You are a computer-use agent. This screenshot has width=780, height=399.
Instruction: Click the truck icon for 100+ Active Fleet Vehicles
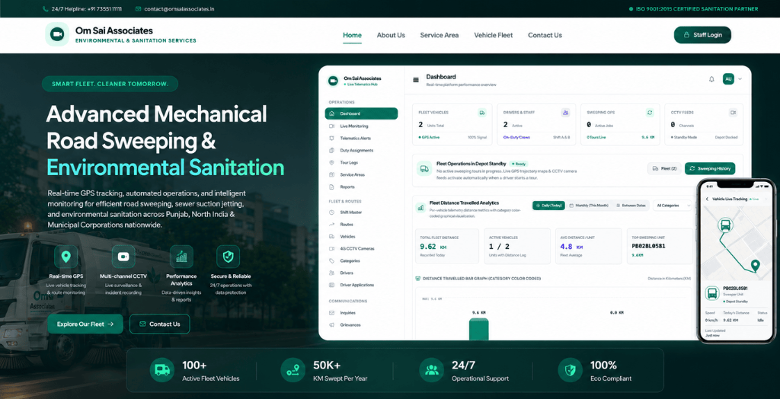click(162, 370)
